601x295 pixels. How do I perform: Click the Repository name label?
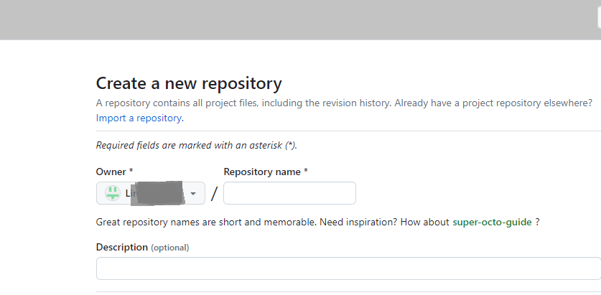coord(263,172)
